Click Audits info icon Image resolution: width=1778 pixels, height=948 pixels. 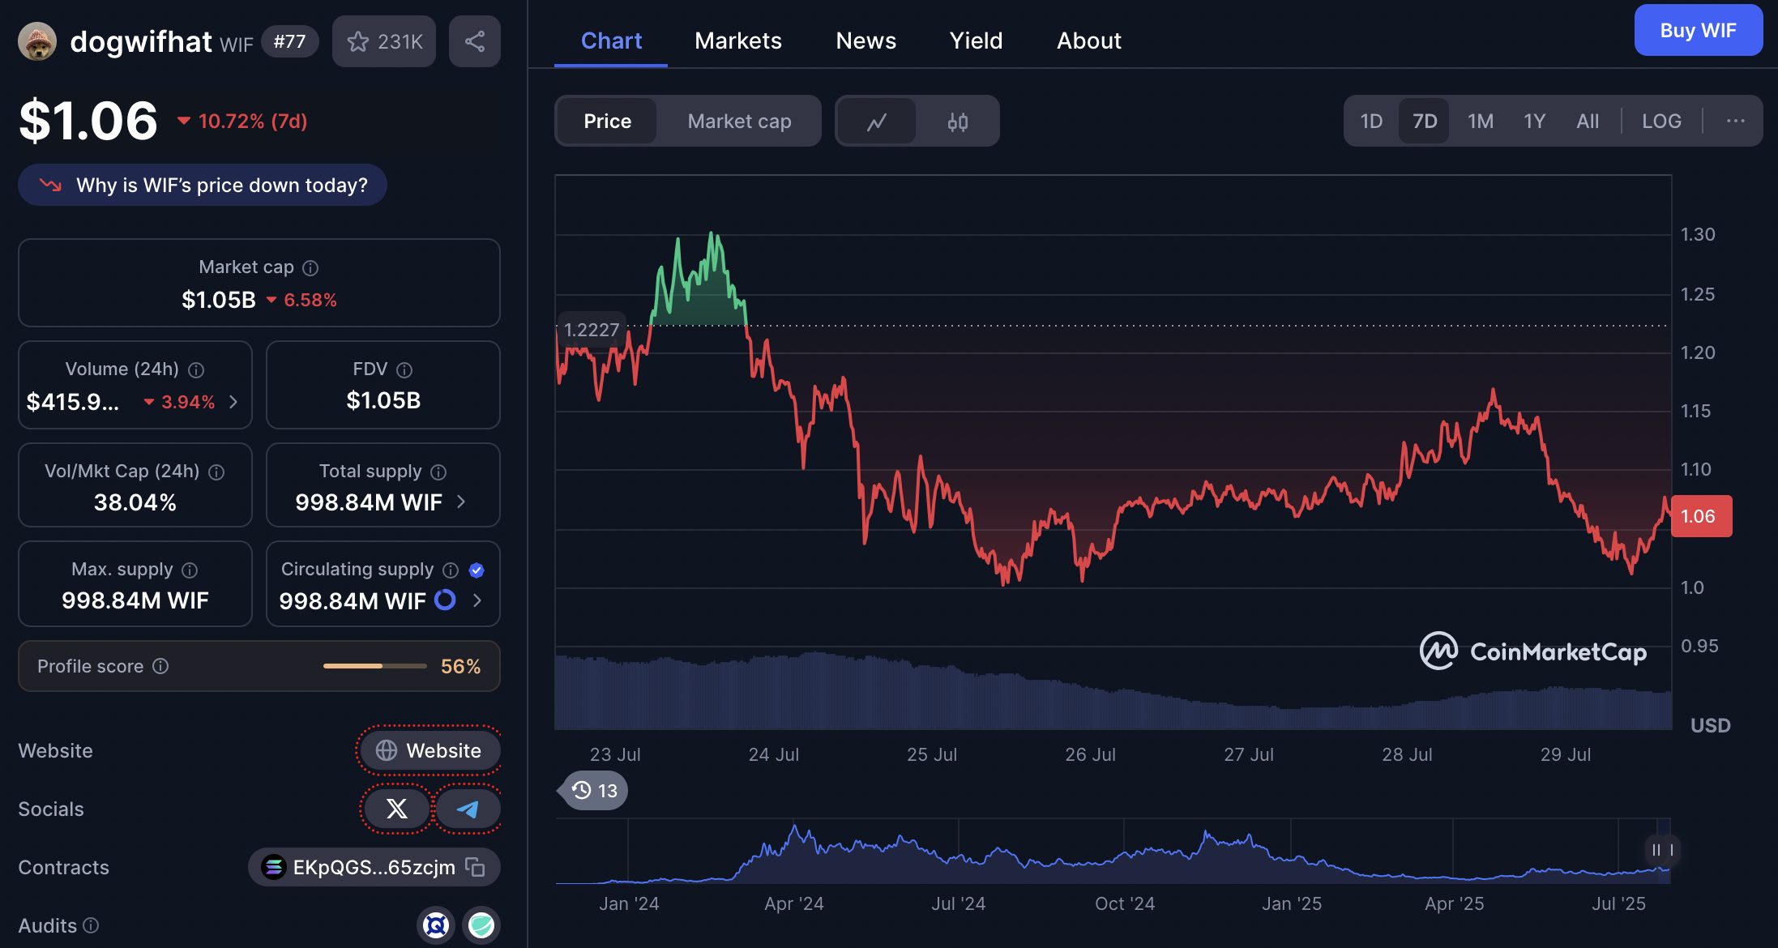(91, 925)
